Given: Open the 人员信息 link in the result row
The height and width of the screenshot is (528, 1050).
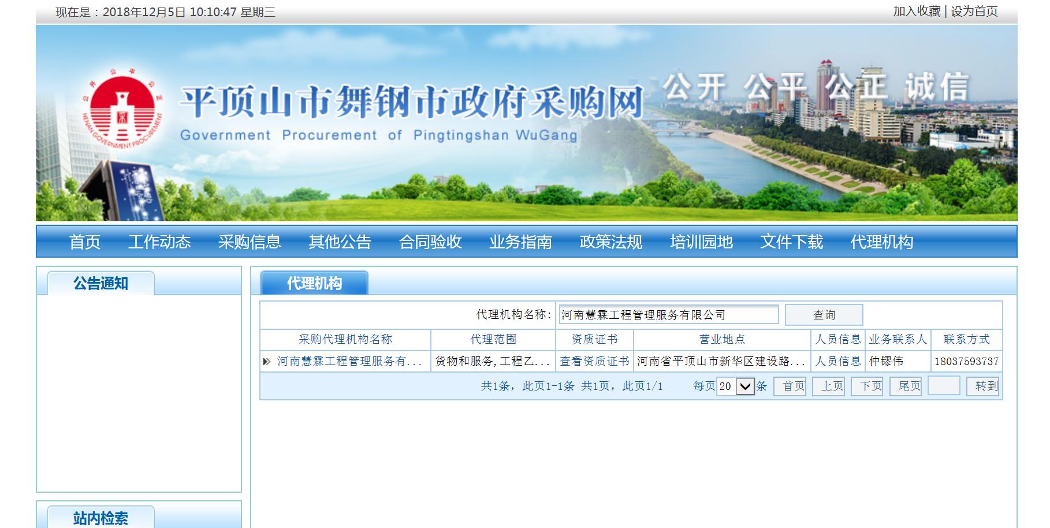Looking at the screenshot, I should click(837, 361).
